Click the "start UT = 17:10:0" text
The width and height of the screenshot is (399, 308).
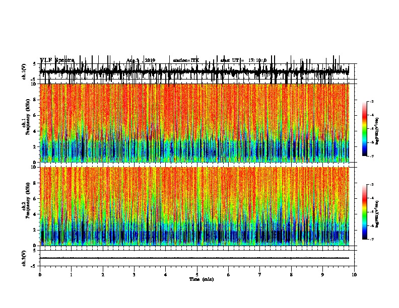pyautogui.click(x=243, y=60)
